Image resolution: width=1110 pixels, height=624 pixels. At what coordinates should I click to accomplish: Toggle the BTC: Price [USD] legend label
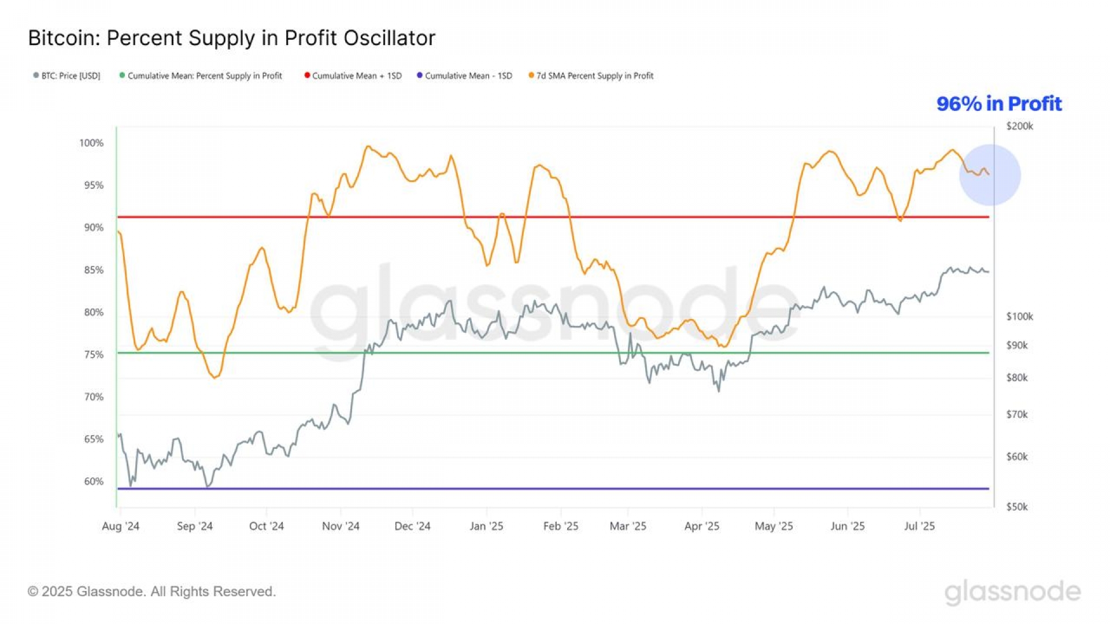[x=71, y=76]
